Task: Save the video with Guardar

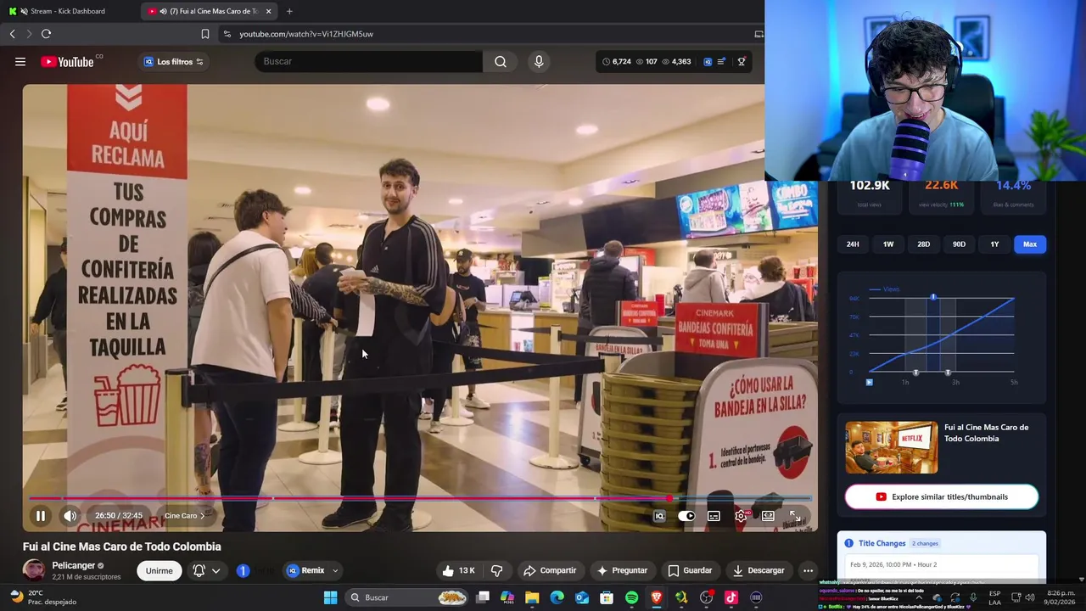Action: coord(690,570)
